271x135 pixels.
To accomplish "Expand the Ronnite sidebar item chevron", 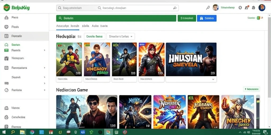I will click(x=44, y=50).
